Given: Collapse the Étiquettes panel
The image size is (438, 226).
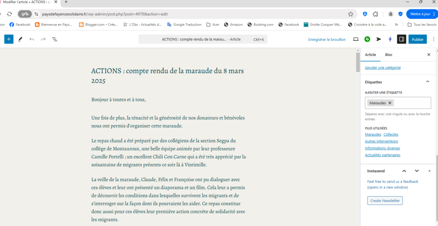Looking at the screenshot, I should 427,82.
